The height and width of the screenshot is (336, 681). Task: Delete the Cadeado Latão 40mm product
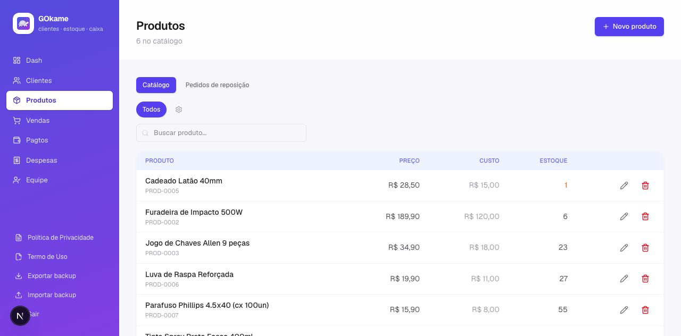click(x=645, y=186)
